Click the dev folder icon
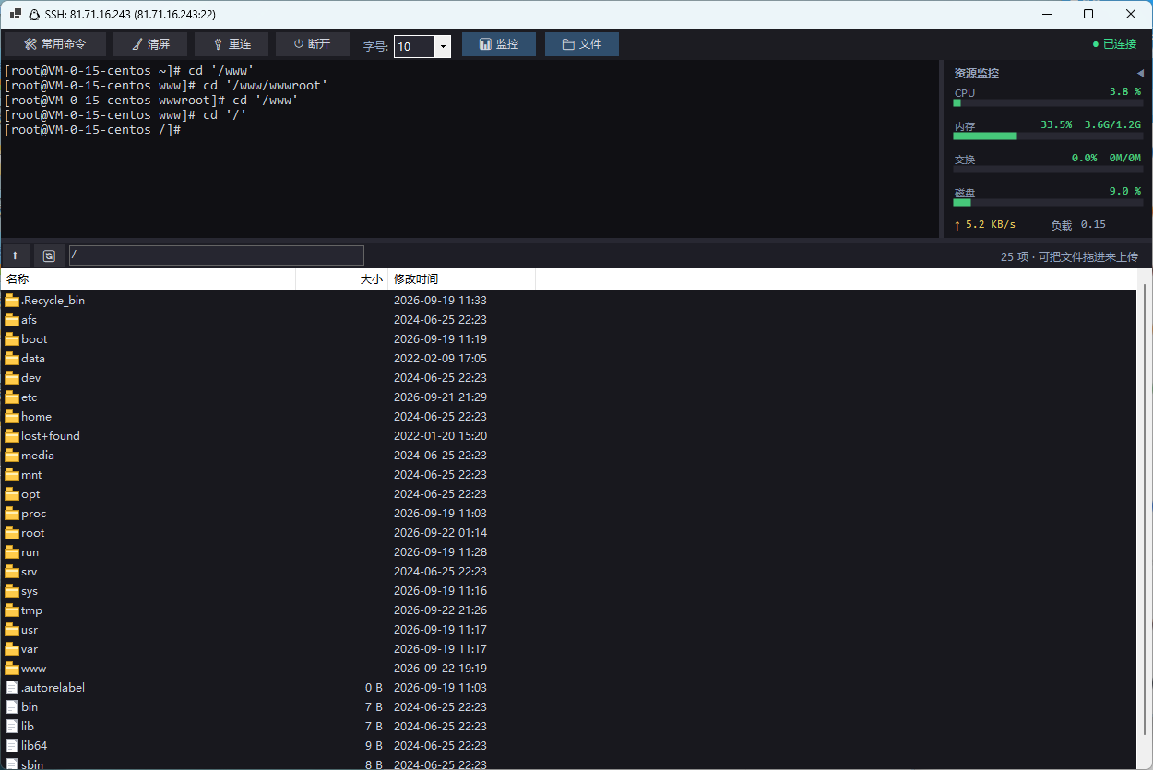 pyautogui.click(x=12, y=378)
